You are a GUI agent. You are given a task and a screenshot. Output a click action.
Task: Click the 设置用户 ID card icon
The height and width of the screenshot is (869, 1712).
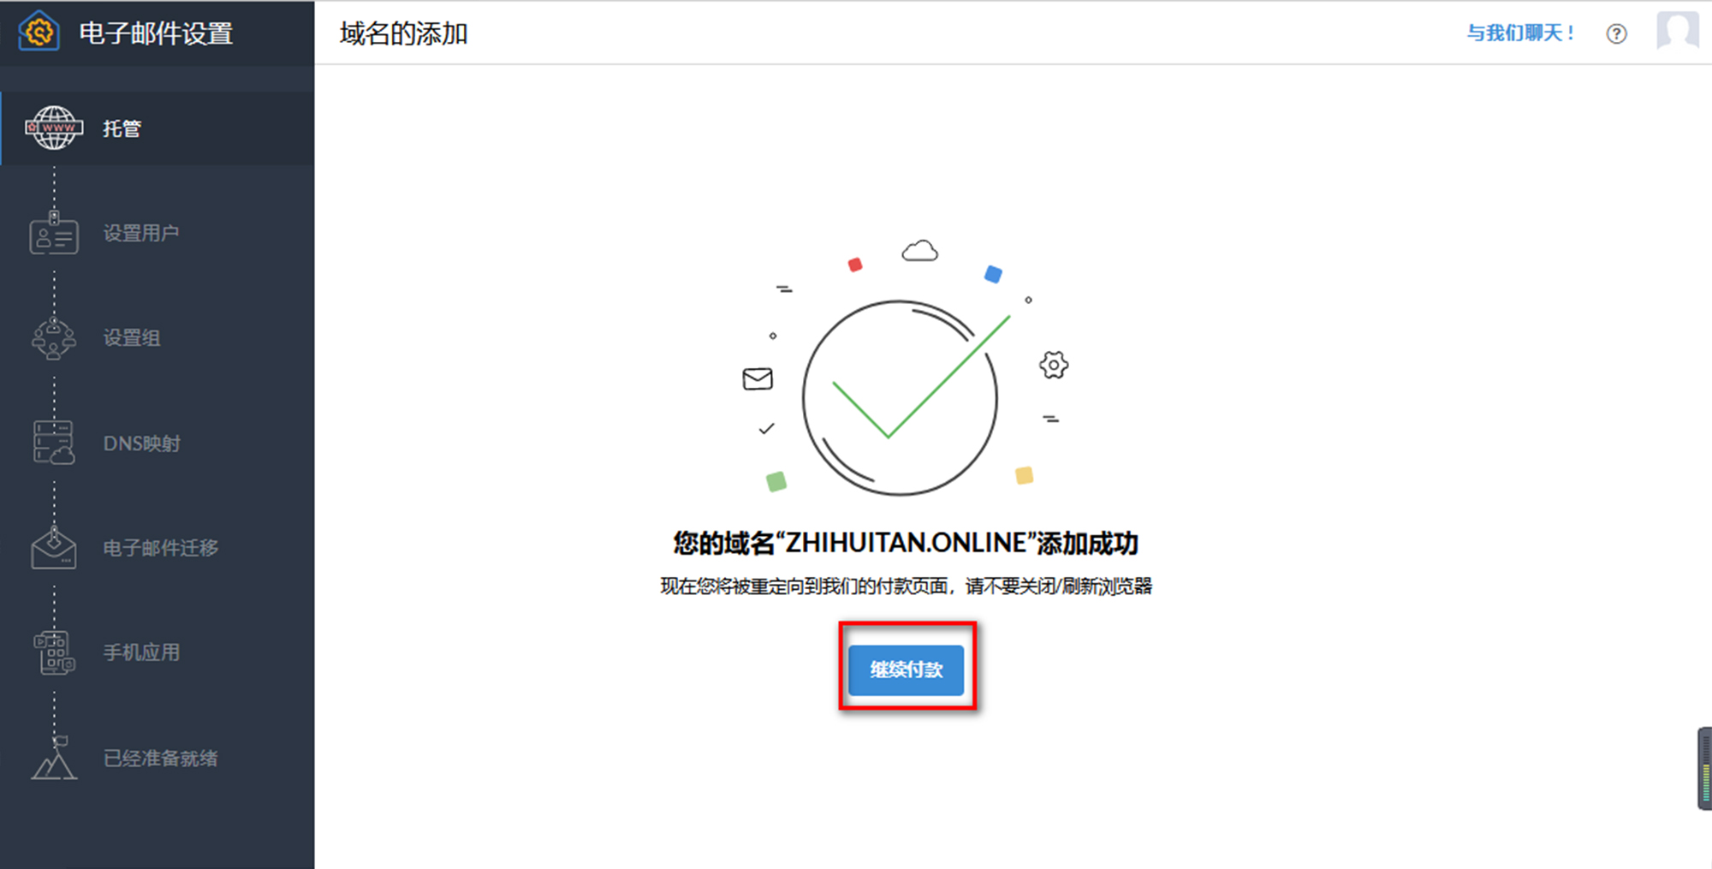click(54, 234)
